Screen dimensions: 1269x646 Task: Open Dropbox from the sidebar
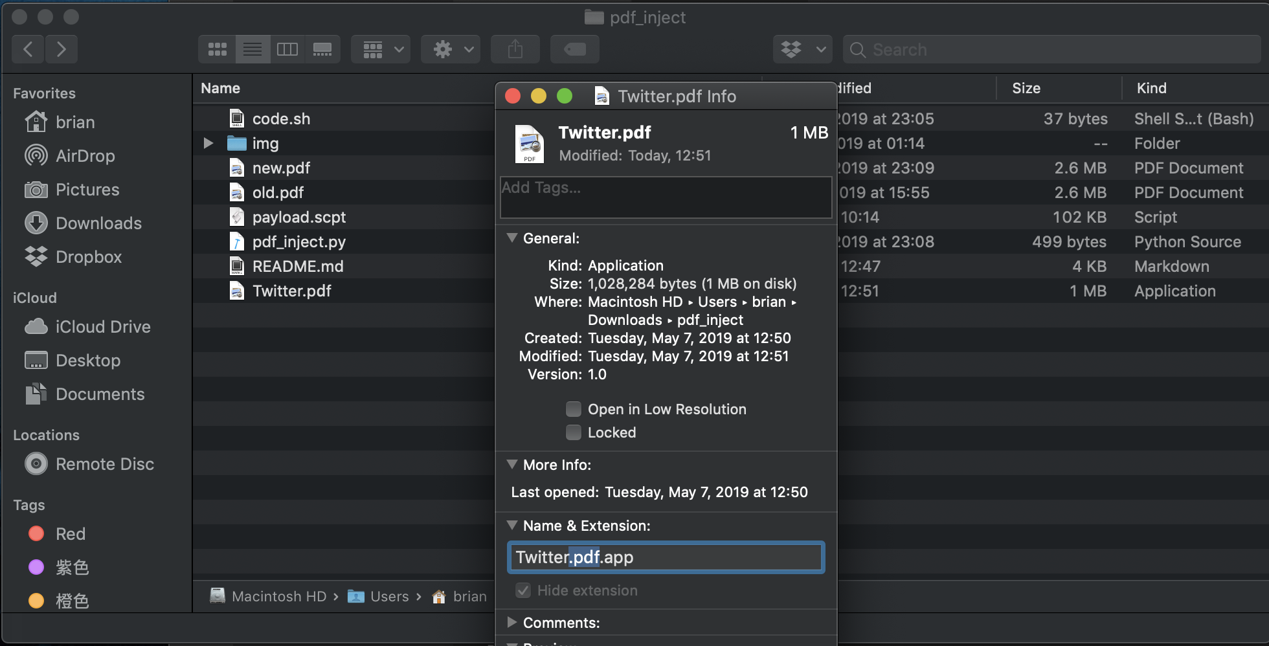73,256
